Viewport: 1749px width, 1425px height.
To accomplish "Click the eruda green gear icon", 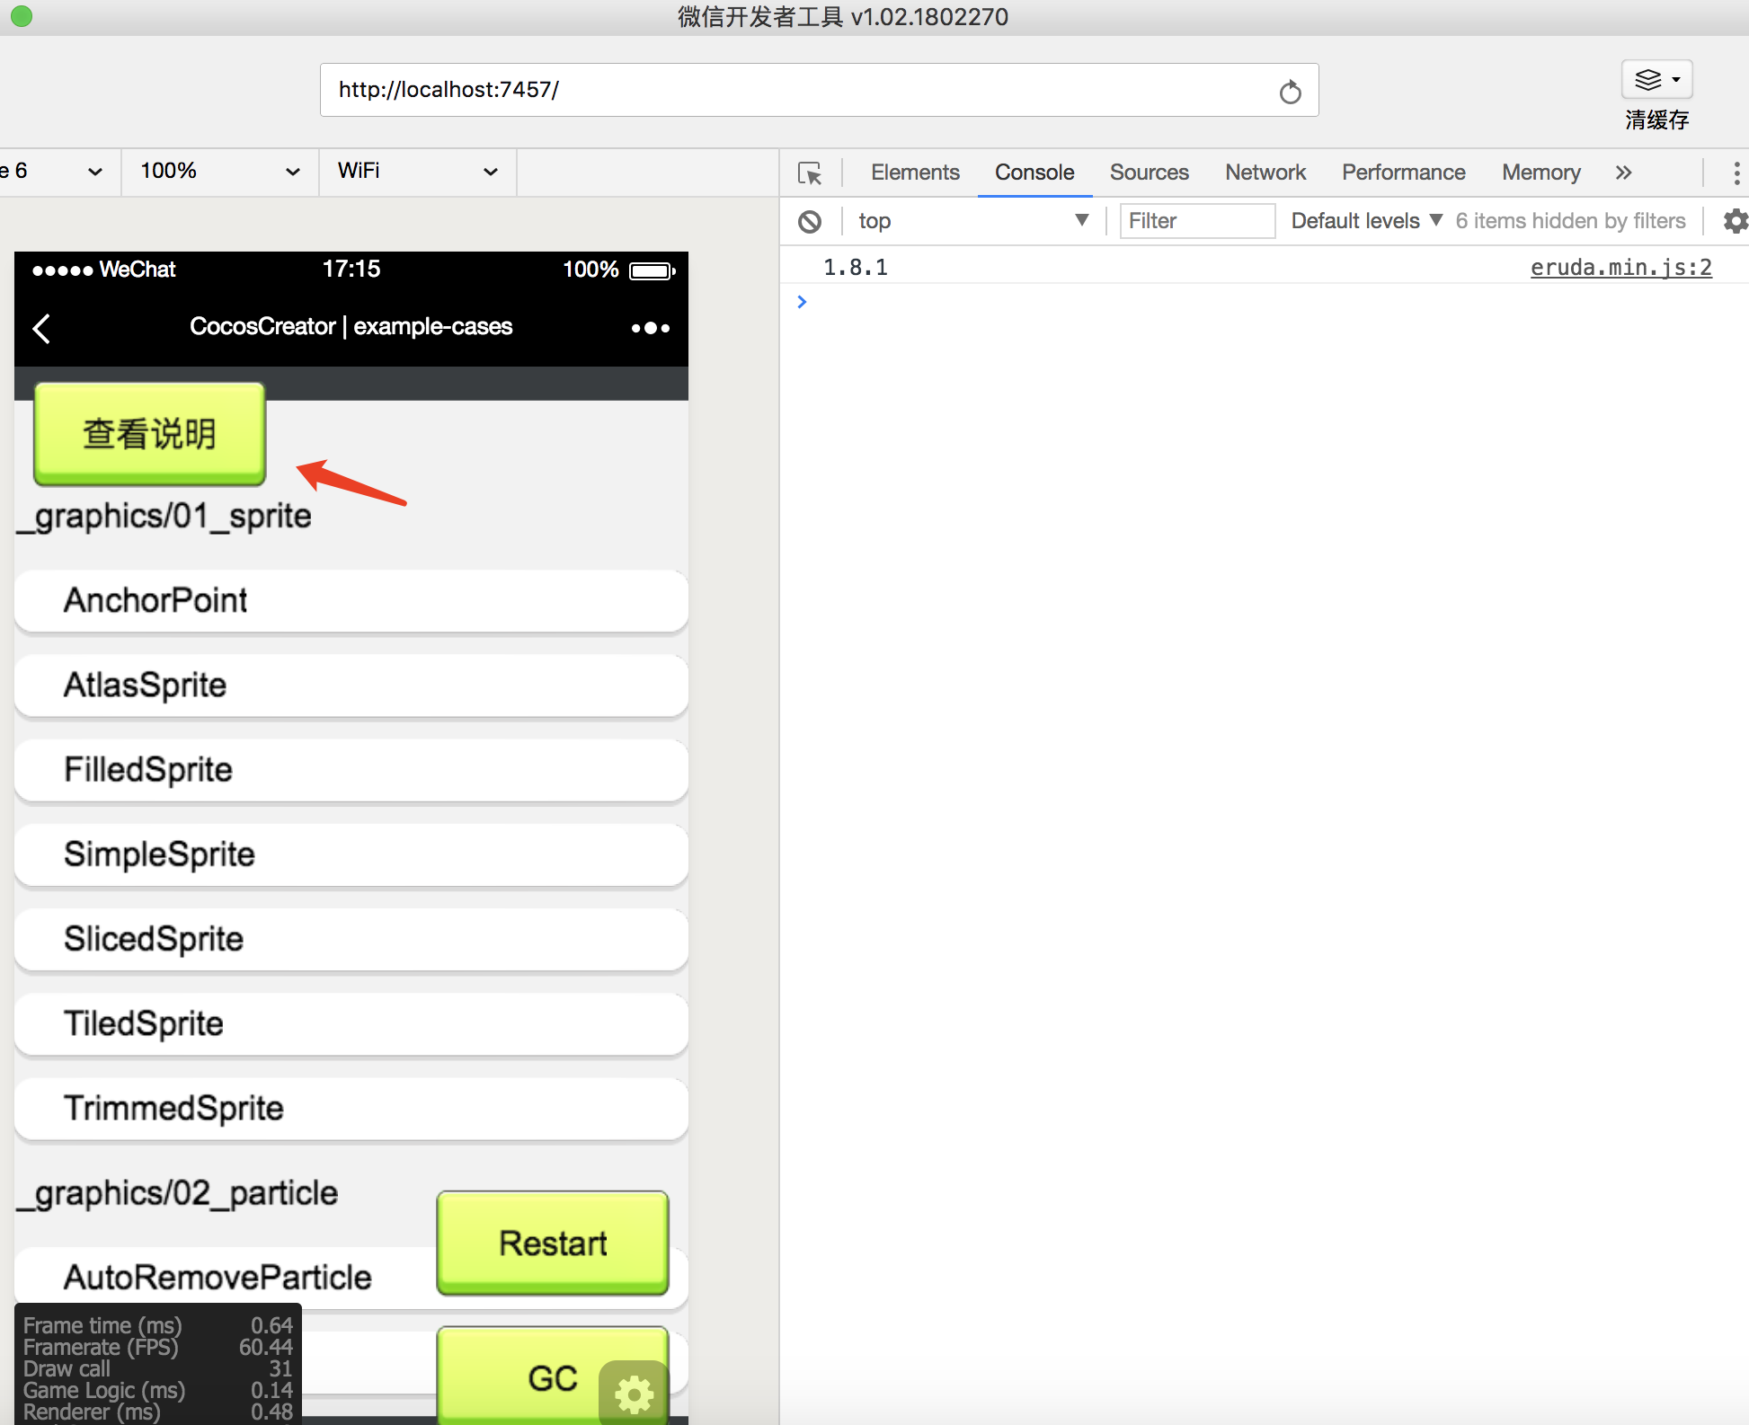I will pyautogui.click(x=634, y=1394).
